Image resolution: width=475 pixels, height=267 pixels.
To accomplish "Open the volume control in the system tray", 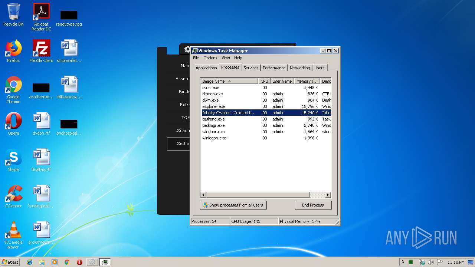I will click(431, 262).
